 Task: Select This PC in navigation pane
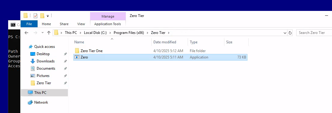point(44,92)
